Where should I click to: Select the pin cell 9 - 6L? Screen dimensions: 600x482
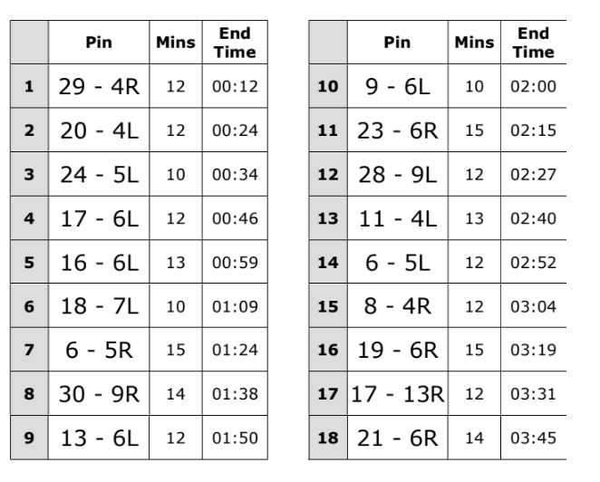coord(400,88)
